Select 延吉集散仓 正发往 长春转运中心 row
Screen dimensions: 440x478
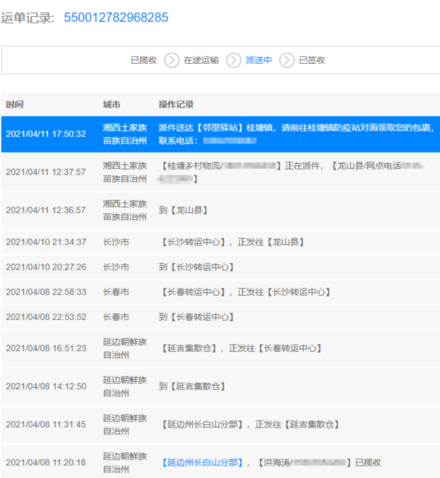pos(220,348)
